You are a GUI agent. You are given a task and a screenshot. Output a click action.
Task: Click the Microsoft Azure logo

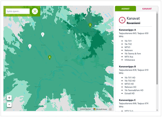[100, 109]
